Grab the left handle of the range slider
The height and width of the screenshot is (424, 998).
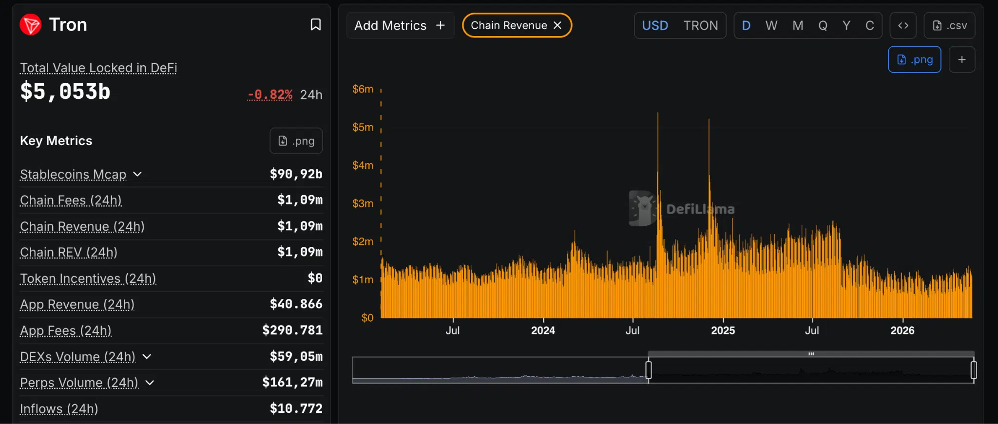point(649,370)
